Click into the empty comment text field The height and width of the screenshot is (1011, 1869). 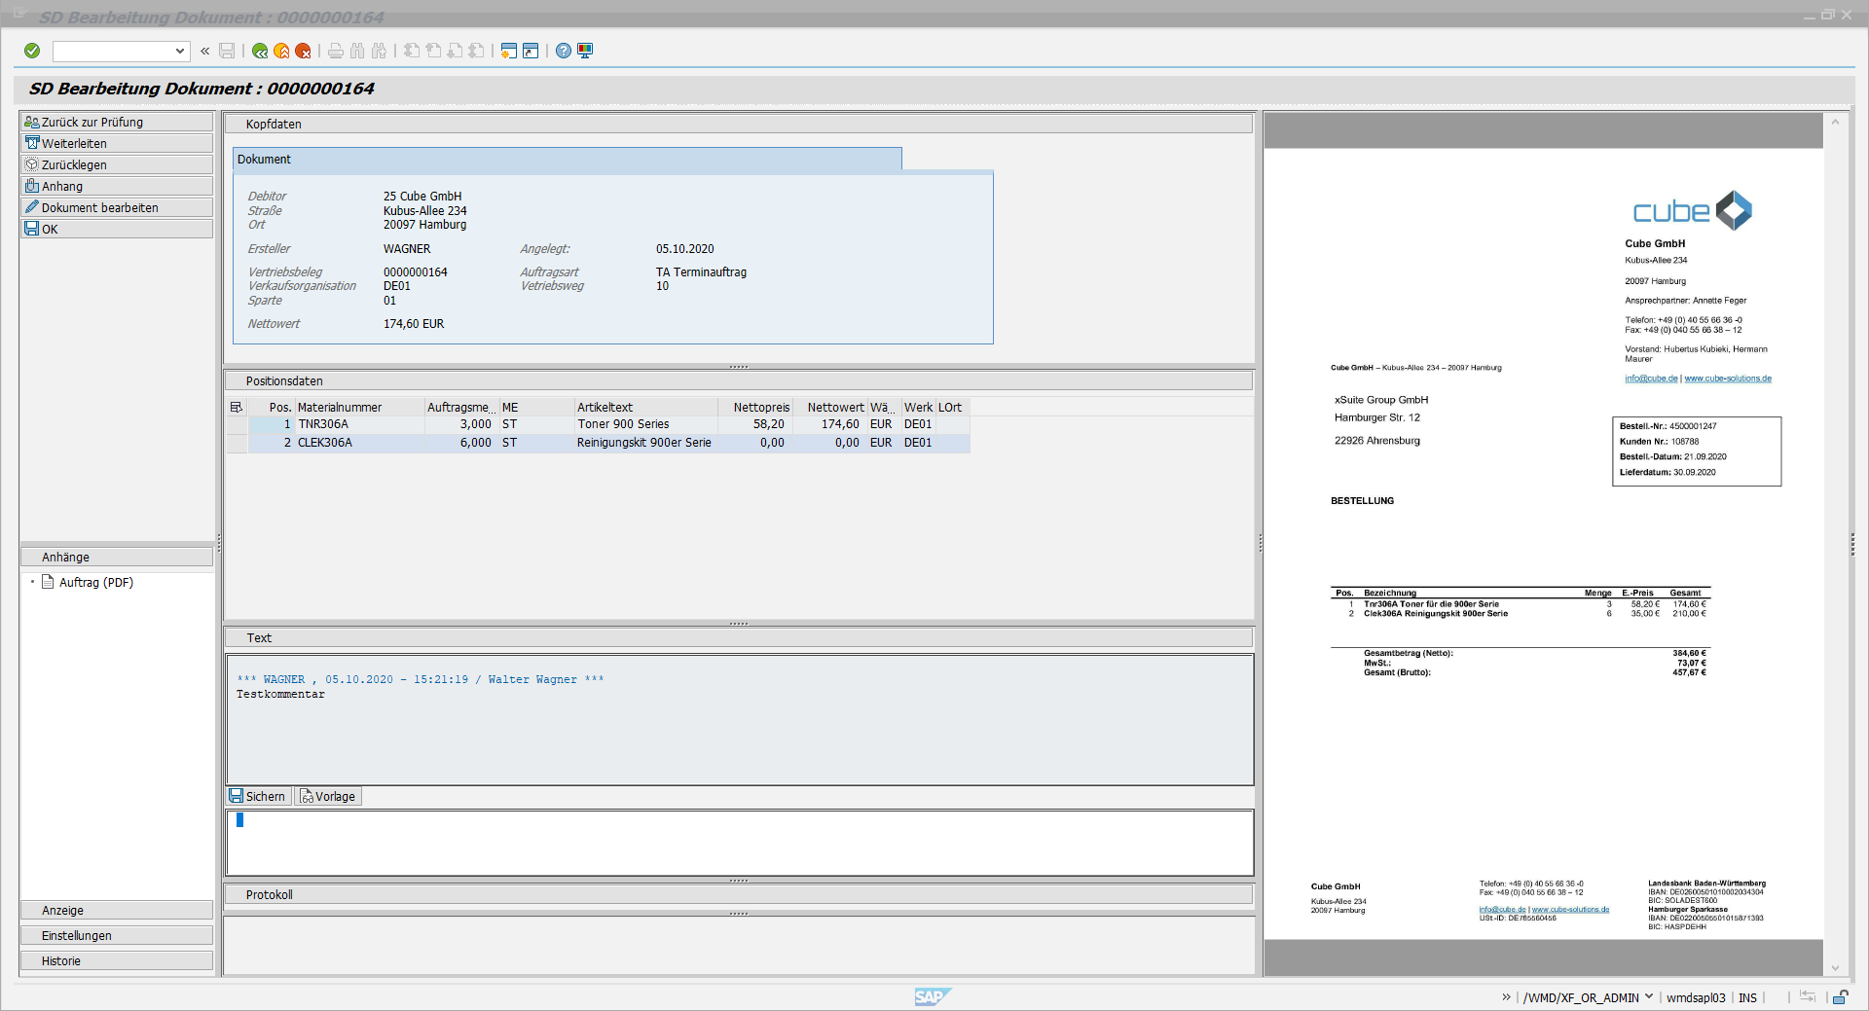click(x=740, y=843)
